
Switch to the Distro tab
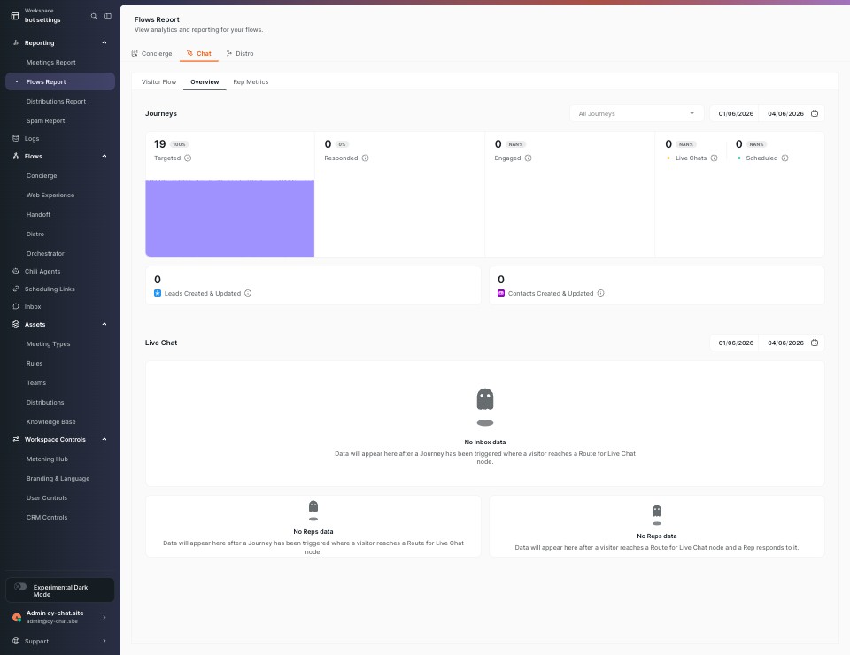240,53
